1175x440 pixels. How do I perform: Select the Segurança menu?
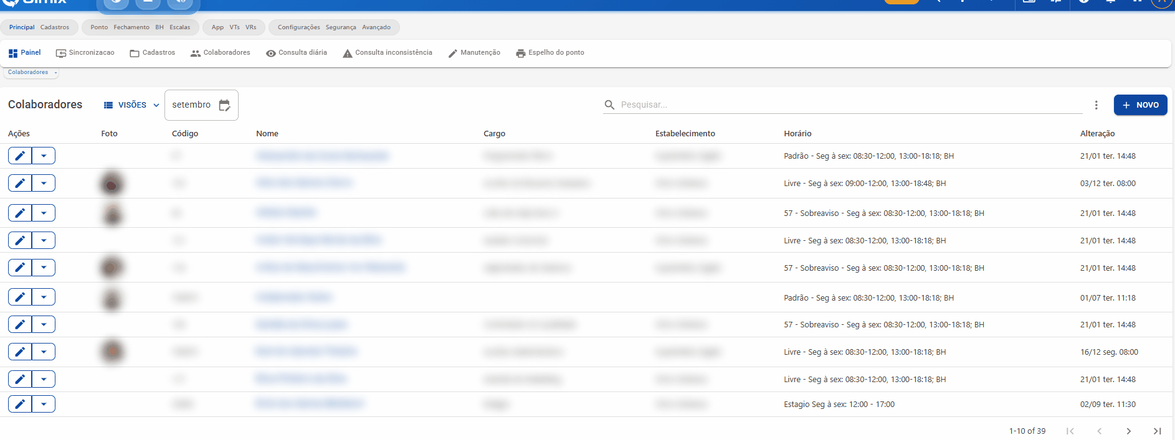point(341,27)
